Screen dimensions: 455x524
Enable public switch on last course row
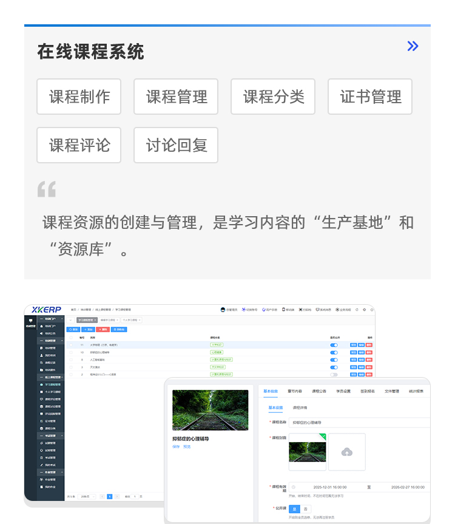pyautogui.click(x=334, y=375)
